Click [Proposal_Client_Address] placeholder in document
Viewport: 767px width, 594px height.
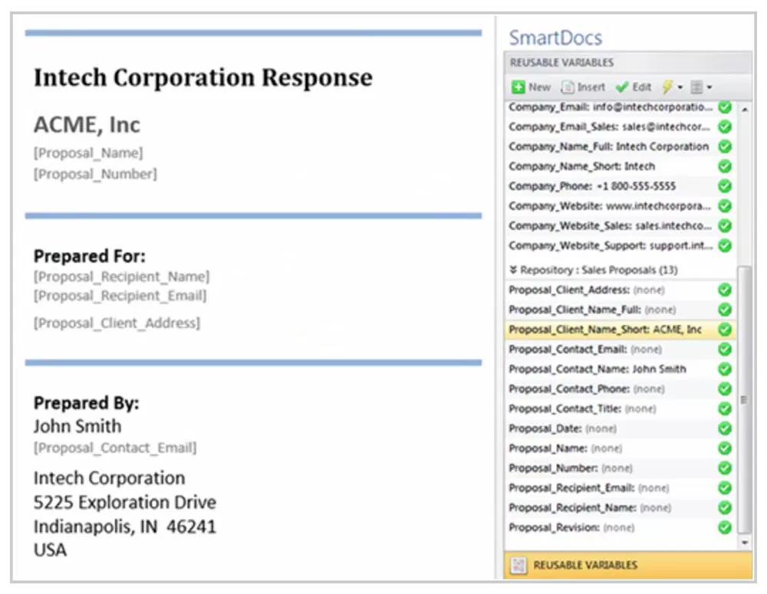tap(117, 323)
